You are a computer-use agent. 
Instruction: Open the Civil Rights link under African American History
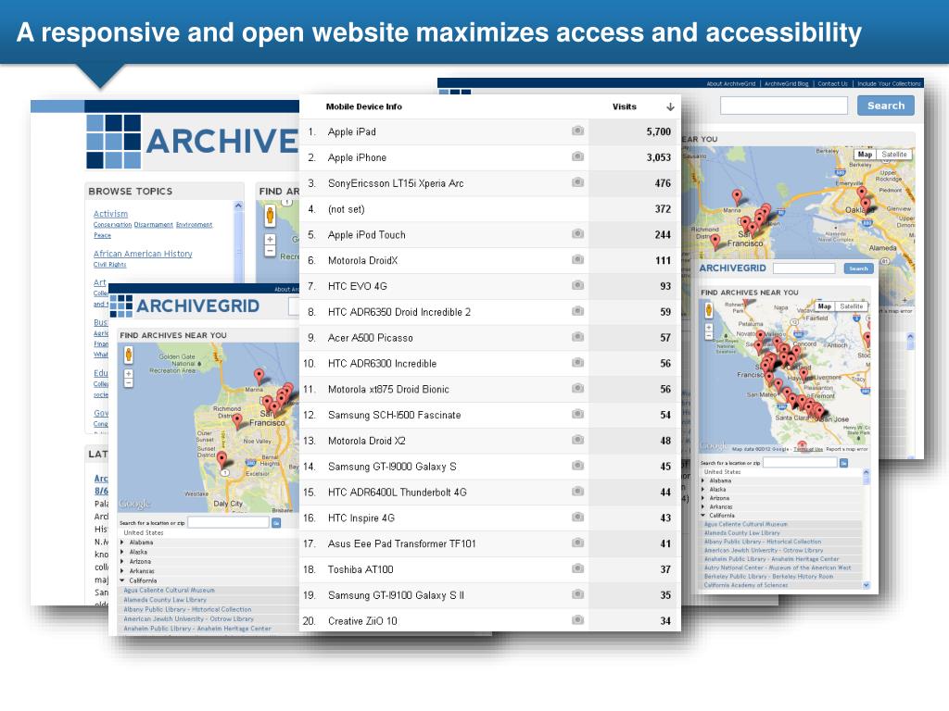click(109, 265)
